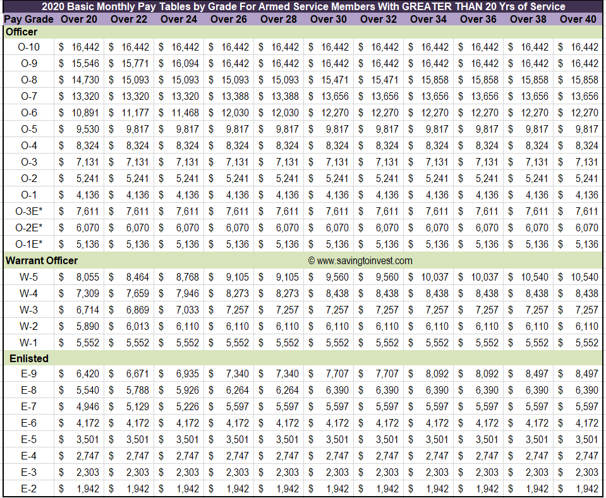Select the O-3 pay grade row label

(x=28, y=162)
